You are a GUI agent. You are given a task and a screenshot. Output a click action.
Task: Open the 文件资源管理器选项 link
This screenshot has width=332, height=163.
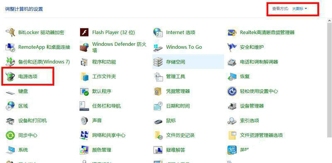coord(261,135)
